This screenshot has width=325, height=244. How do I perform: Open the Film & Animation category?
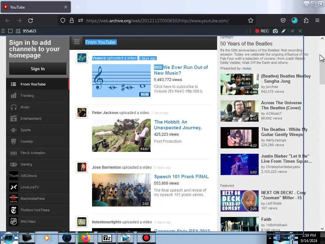point(37,153)
